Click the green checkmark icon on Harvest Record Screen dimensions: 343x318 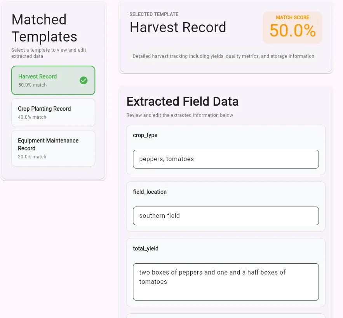pos(84,80)
